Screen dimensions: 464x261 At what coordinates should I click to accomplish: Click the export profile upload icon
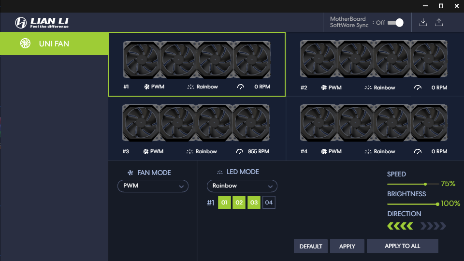(x=439, y=23)
